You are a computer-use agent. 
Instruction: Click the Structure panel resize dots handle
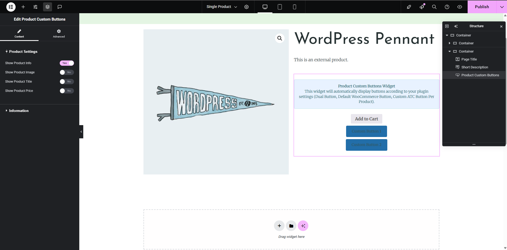coord(474,144)
